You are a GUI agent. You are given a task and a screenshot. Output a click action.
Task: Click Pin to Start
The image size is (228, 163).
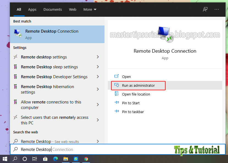(x=165, y=103)
